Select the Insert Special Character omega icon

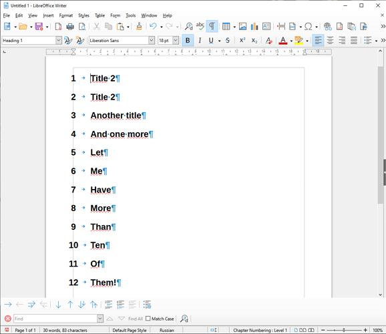coord(309,26)
